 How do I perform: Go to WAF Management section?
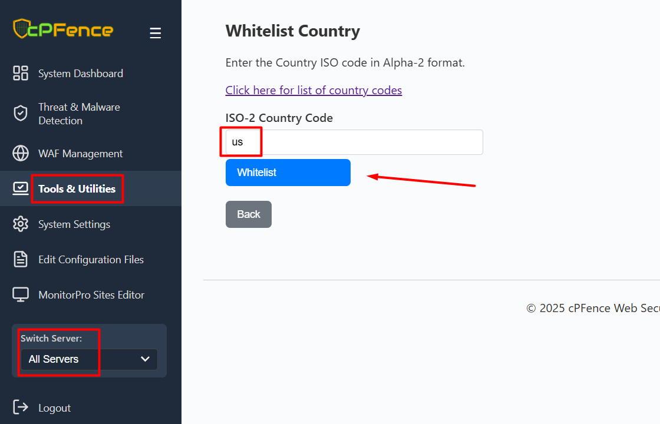(81, 154)
